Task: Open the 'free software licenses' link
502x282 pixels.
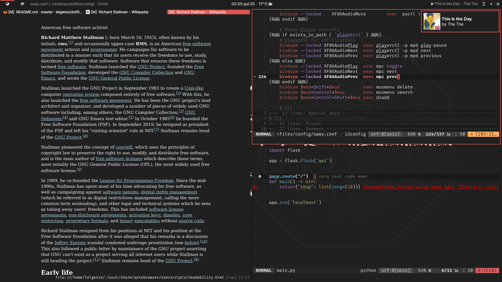Action: click(119, 158)
